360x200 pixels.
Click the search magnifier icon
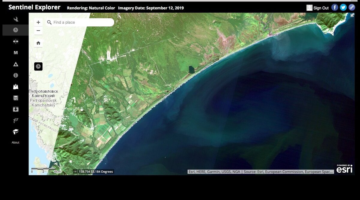[x=49, y=22]
